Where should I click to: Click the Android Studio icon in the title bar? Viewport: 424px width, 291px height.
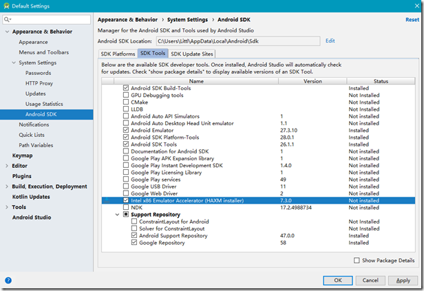(6, 6)
